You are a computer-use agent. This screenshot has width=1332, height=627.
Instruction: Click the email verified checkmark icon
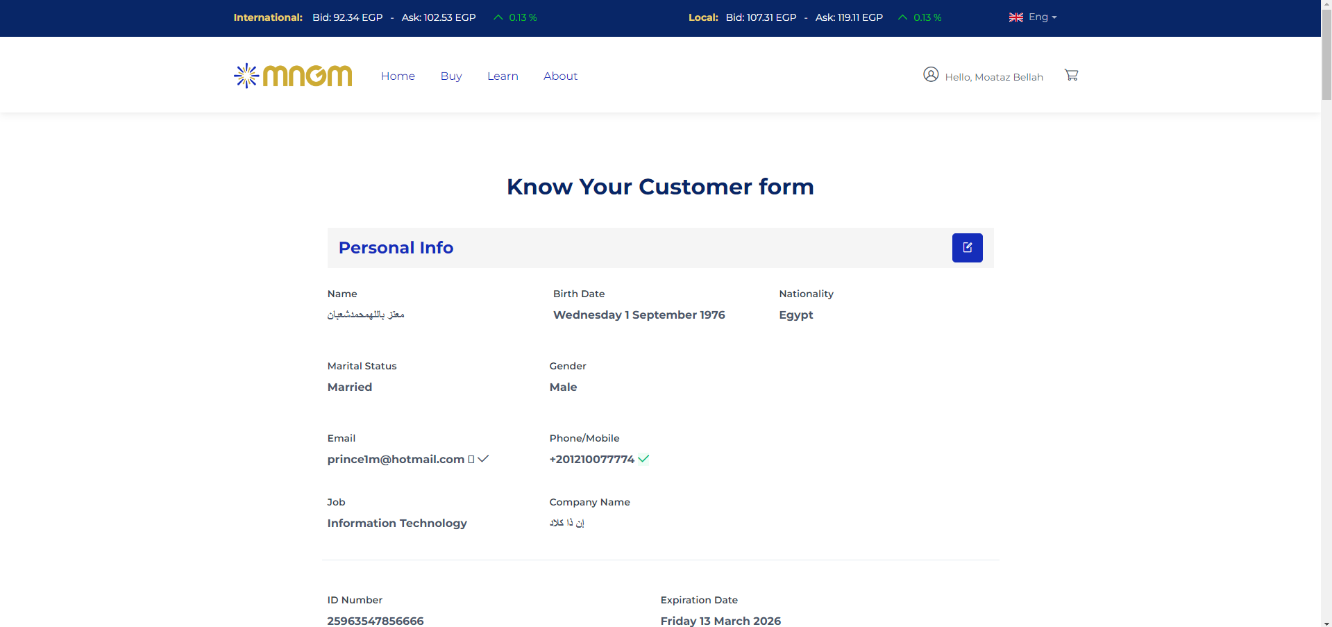tap(483, 458)
